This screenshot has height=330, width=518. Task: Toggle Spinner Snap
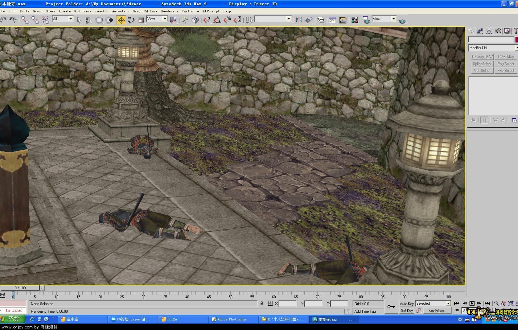[x=237, y=20]
